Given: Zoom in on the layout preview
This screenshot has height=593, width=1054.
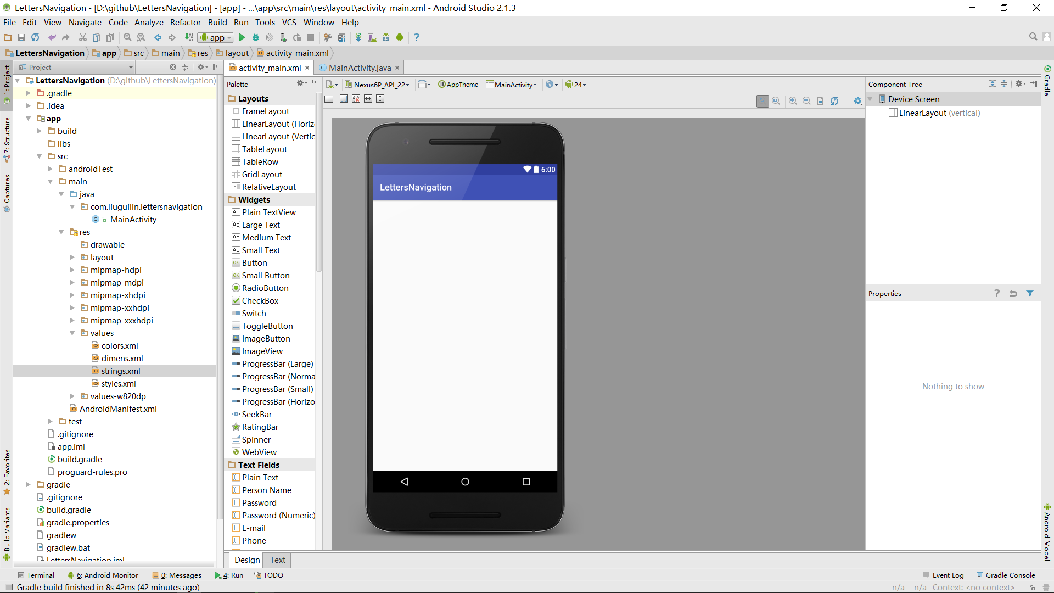Looking at the screenshot, I should coord(793,101).
